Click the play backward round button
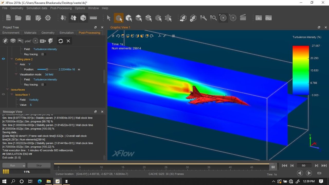329x185 pixels. (300, 173)
